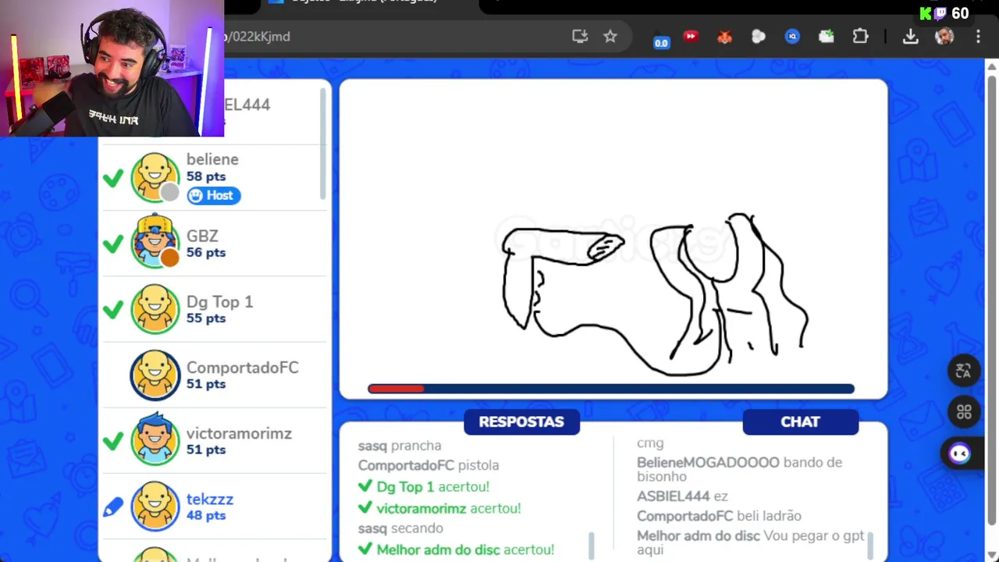Click the Twitch viewer count overlay
The width and height of the screenshot is (999, 562).
(x=944, y=13)
